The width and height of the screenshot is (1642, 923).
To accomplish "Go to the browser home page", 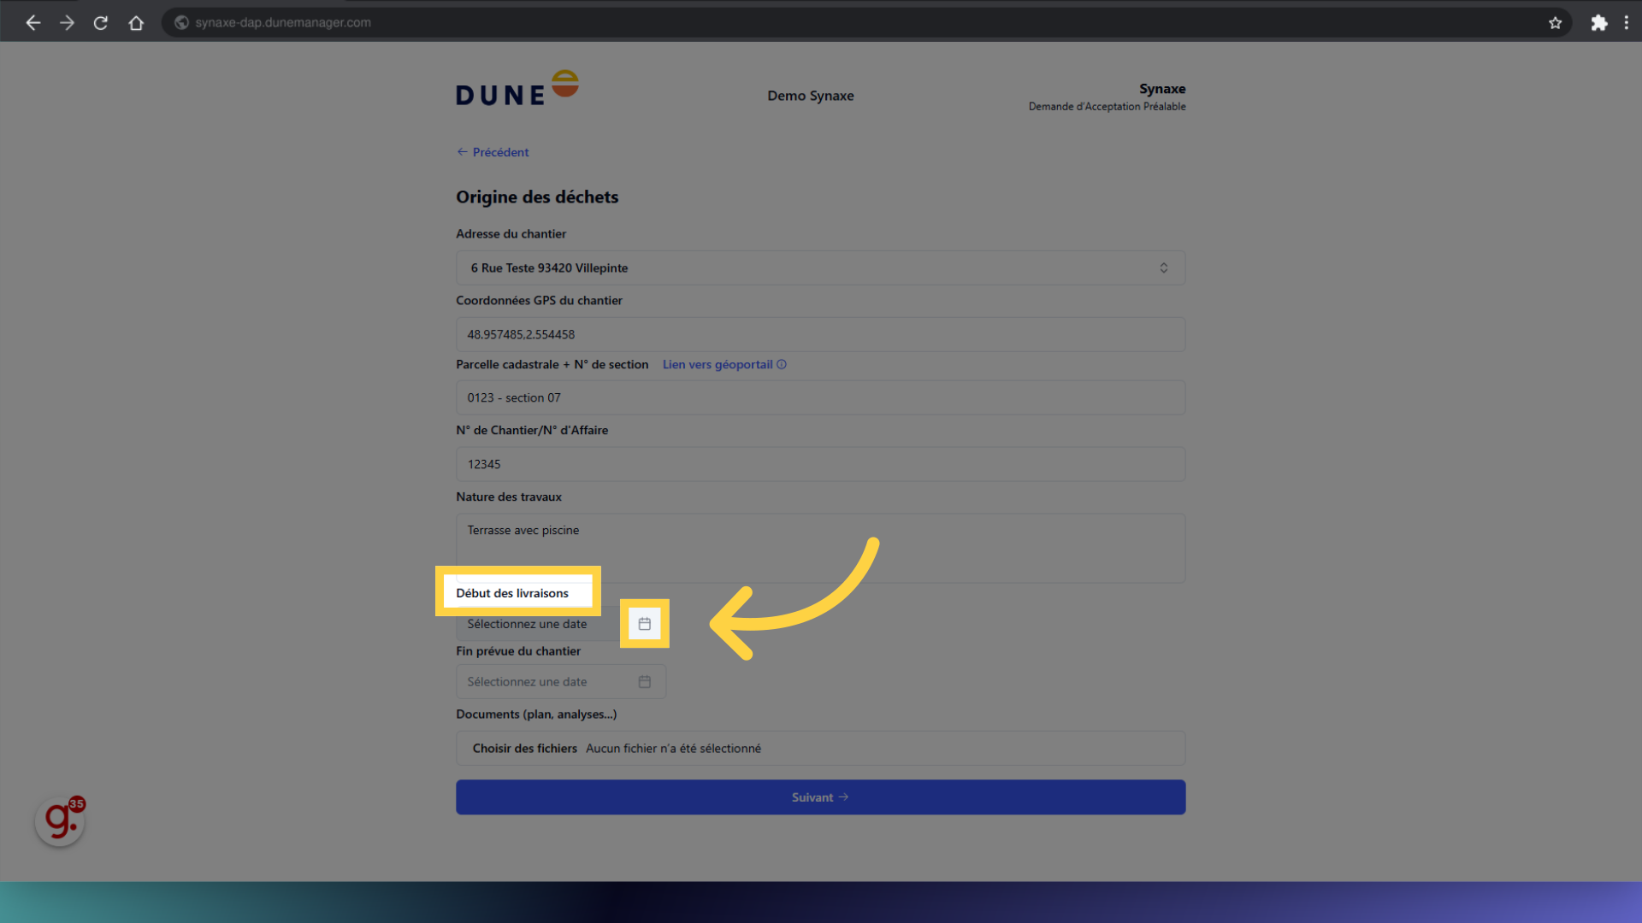I will coord(136,22).
